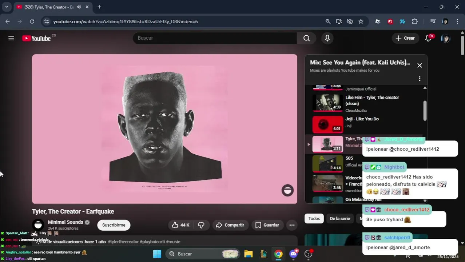Viewport: 465px width, 262px height.
Task: Click the Compartir share button
Action: [230, 225]
